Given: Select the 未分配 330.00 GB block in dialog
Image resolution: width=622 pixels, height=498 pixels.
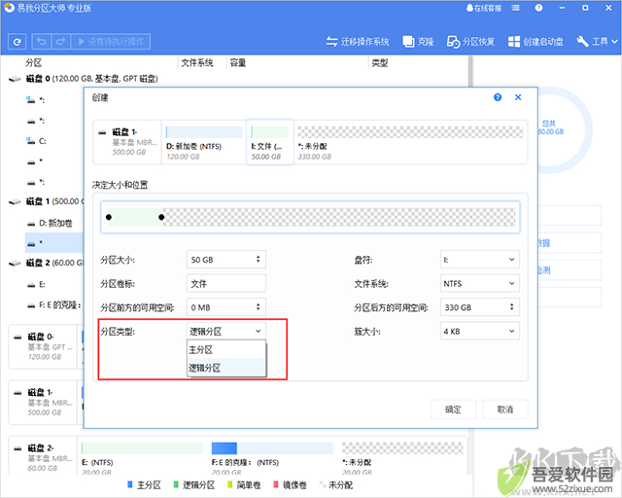Looking at the screenshot, I should [x=410, y=142].
